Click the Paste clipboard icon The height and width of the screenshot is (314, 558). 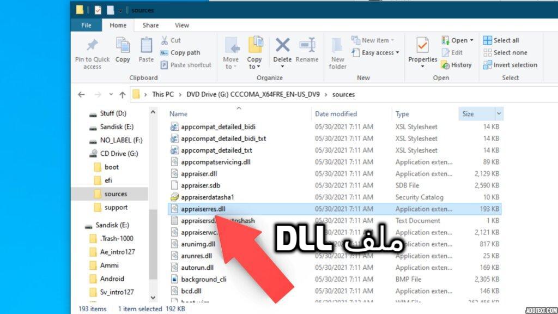146,46
